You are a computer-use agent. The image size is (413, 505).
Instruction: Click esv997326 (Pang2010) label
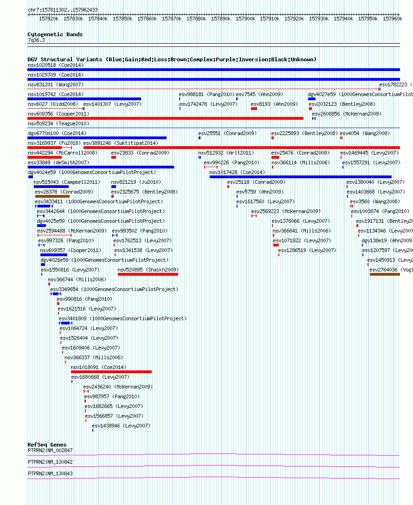click(x=66, y=240)
